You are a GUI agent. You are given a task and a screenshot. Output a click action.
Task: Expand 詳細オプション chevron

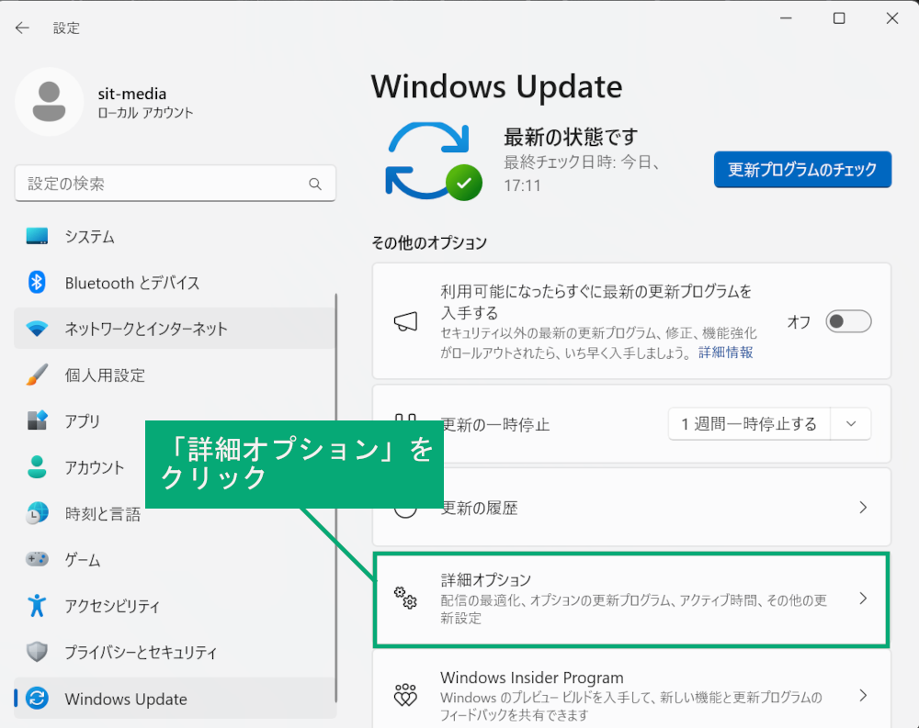tap(863, 598)
